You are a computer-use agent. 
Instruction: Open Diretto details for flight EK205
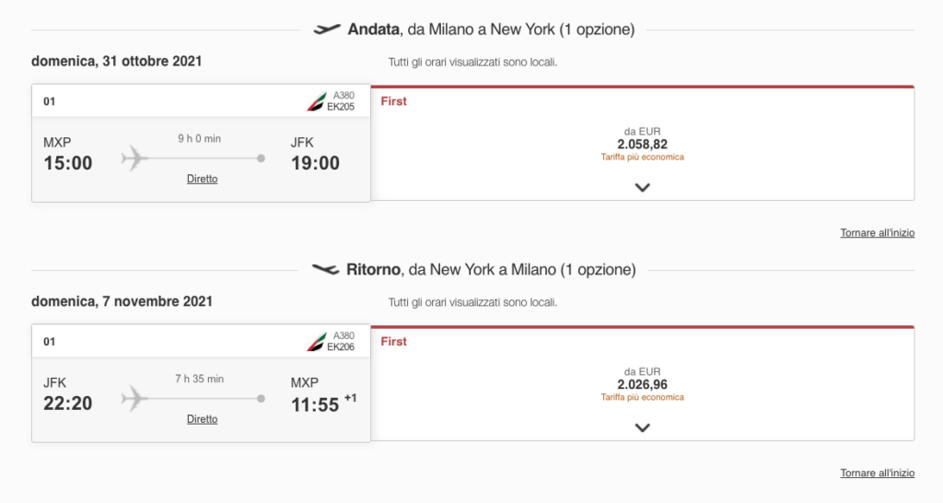(202, 179)
